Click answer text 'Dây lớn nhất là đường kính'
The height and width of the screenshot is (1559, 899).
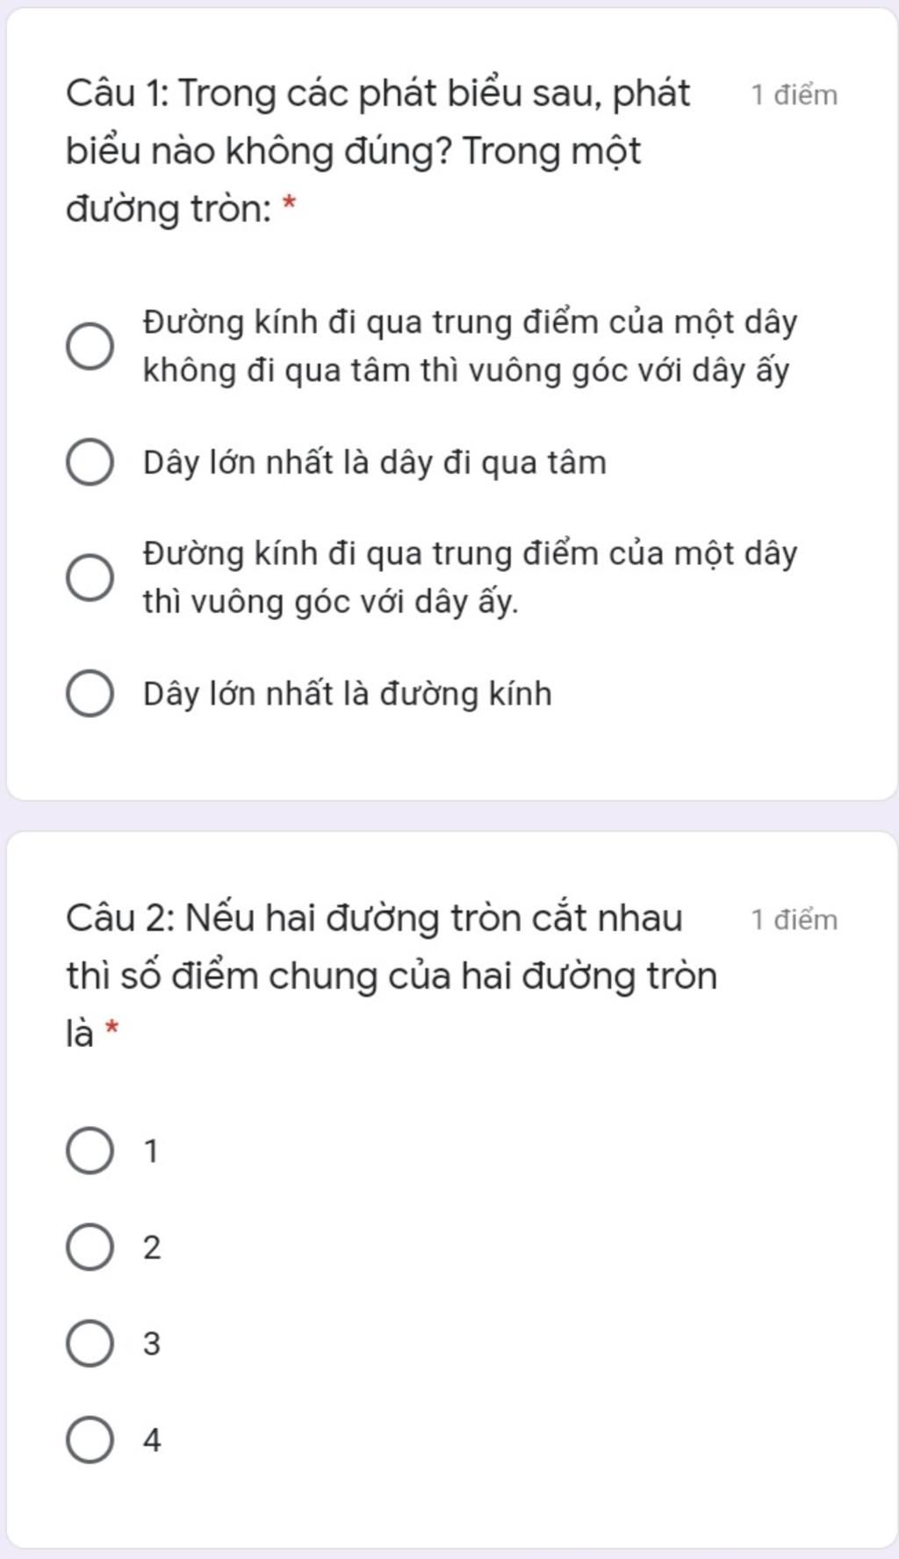348,694
